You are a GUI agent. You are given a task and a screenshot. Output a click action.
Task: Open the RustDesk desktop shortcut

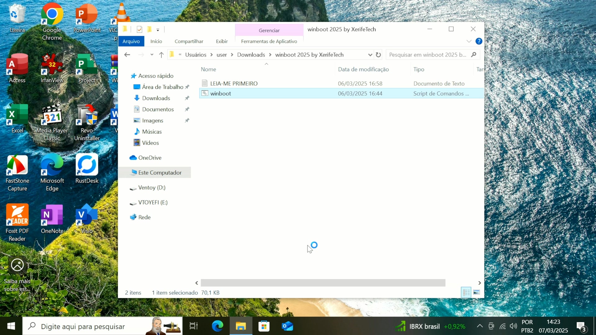point(87,169)
